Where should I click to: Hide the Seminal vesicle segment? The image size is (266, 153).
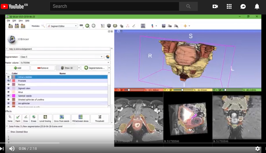pos(8,96)
